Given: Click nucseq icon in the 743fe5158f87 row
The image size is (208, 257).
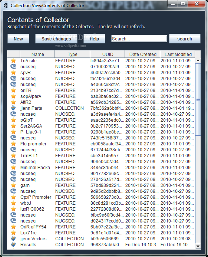Looking at the screenshot, I should pyautogui.click(x=13, y=138).
